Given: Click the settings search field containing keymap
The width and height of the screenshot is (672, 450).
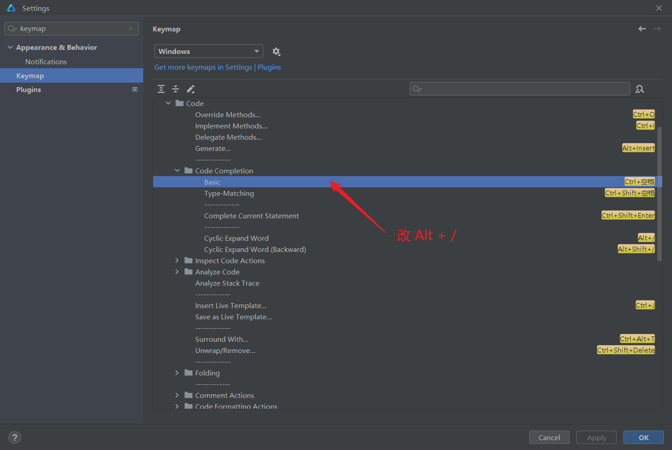Looking at the screenshot, I should click(x=72, y=29).
